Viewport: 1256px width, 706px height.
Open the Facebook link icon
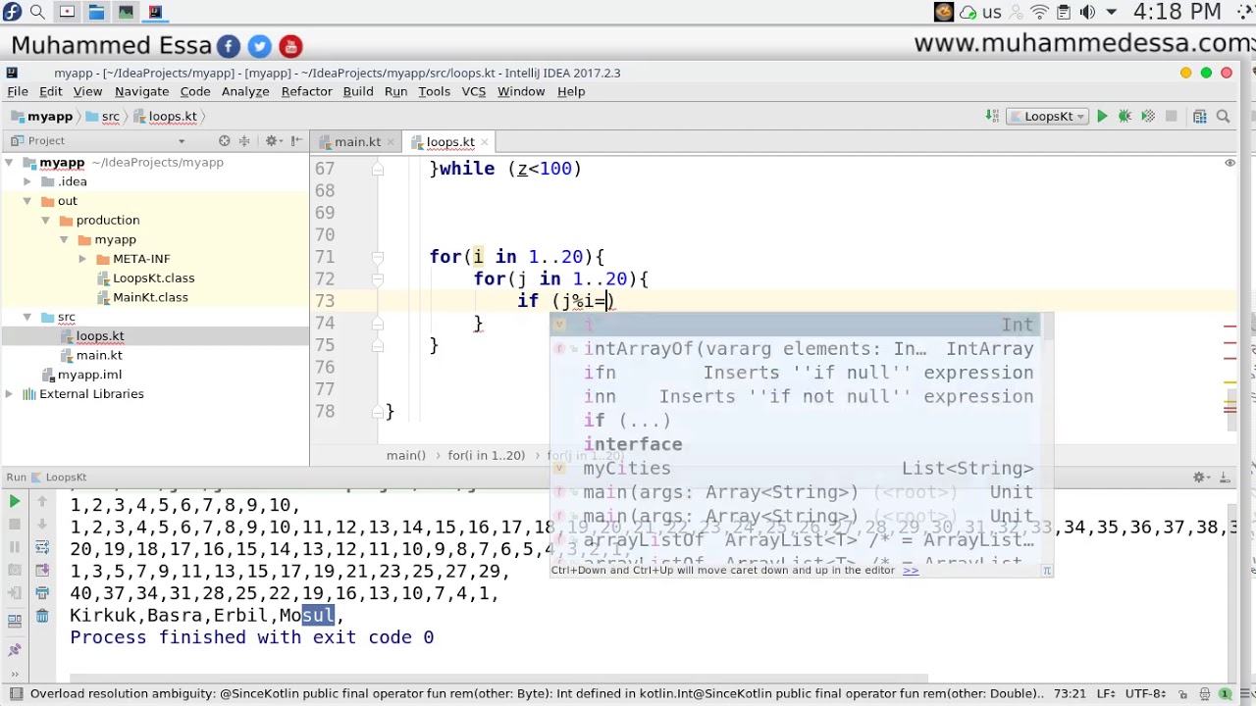click(x=228, y=46)
